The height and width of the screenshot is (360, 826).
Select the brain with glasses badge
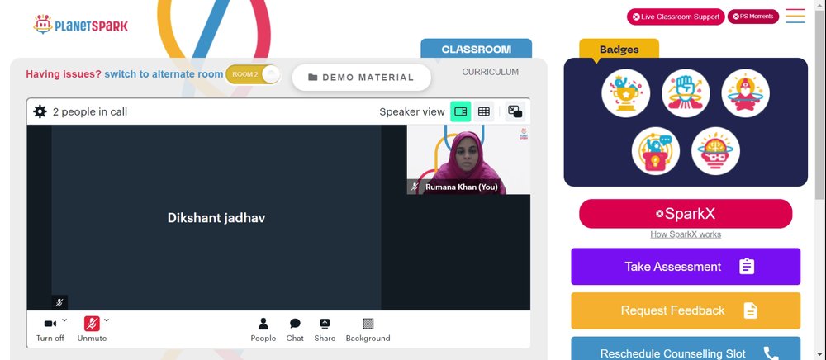tap(715, 151)
